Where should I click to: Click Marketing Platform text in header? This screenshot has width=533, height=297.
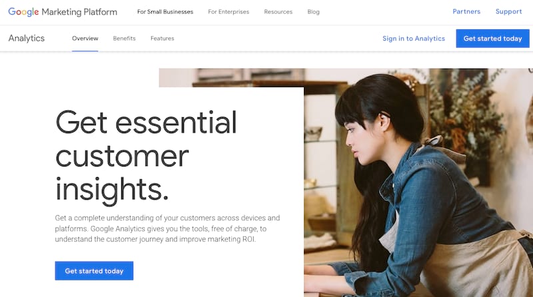[79, 12]
